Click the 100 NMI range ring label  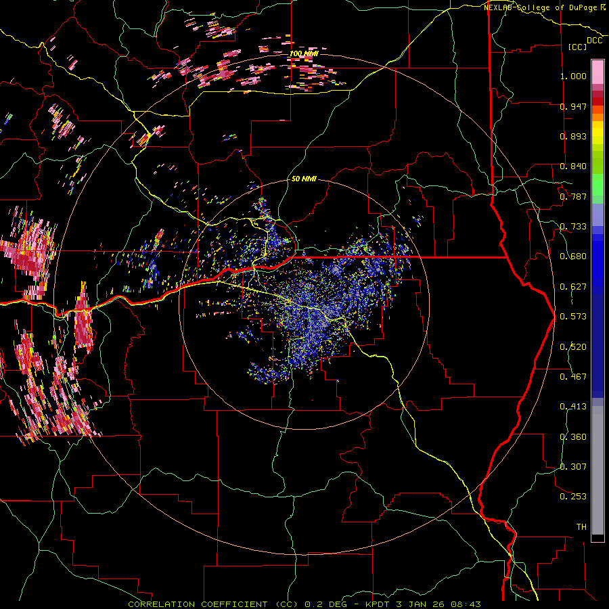304,53
